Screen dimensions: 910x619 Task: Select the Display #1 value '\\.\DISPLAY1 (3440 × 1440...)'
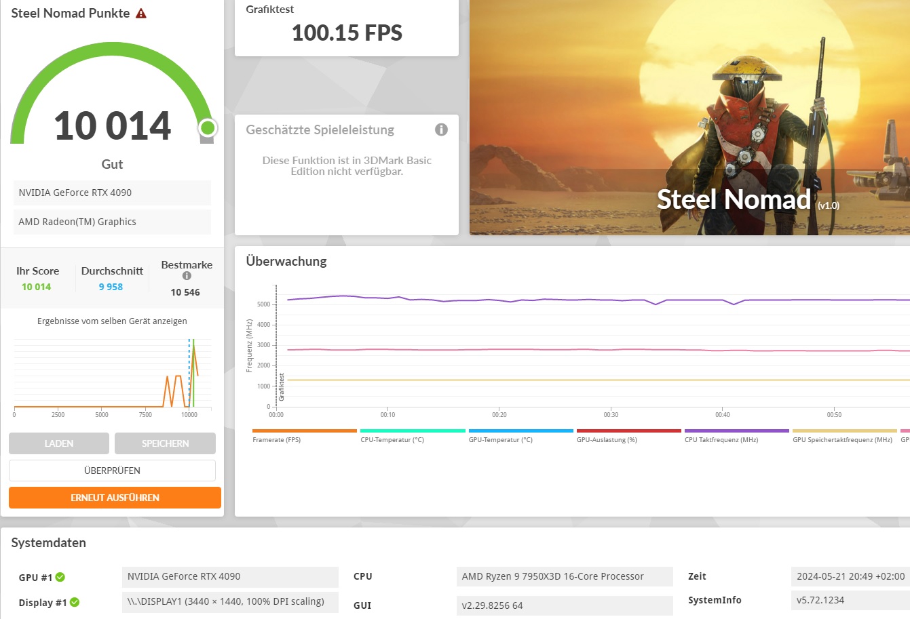coord(230,602)
